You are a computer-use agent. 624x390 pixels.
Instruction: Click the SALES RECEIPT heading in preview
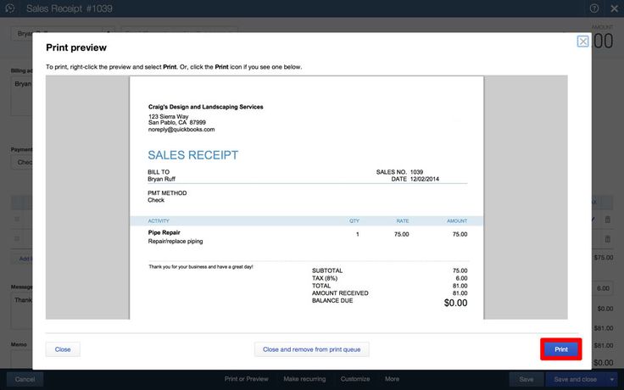coord(193,155)
